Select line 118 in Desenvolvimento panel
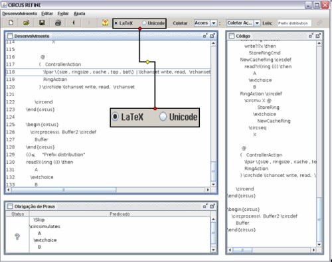Screen dimensions: 332x262 108,72
